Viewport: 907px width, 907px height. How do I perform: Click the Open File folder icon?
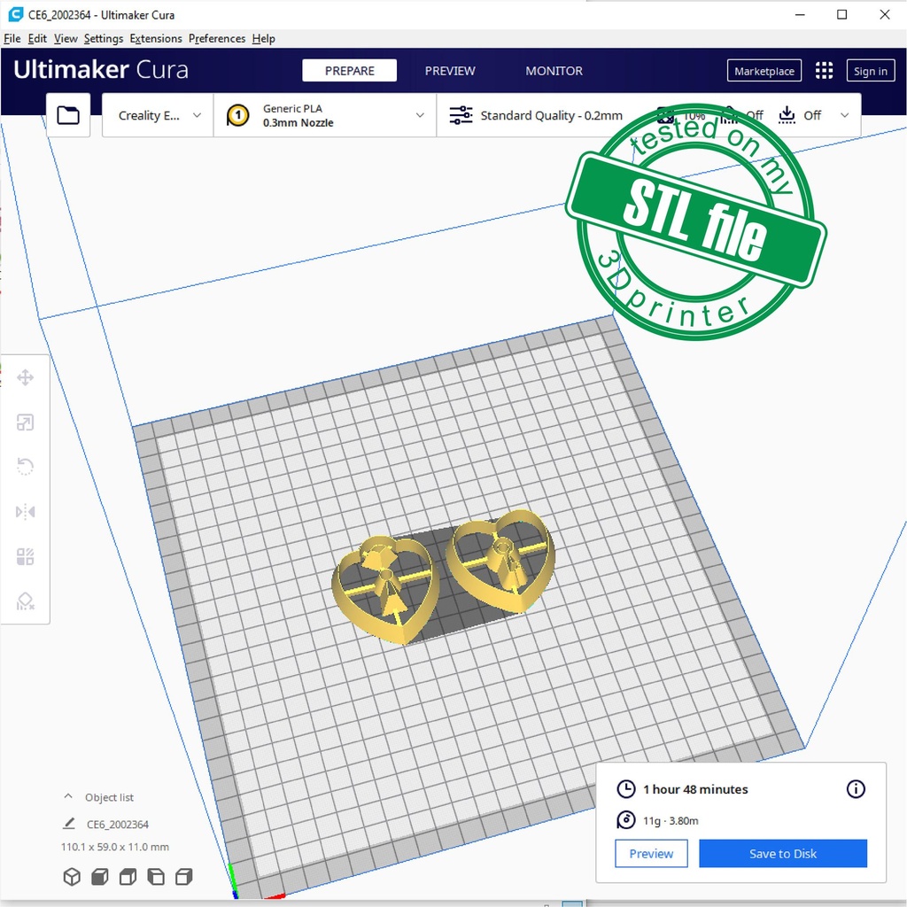click(68, 115)
